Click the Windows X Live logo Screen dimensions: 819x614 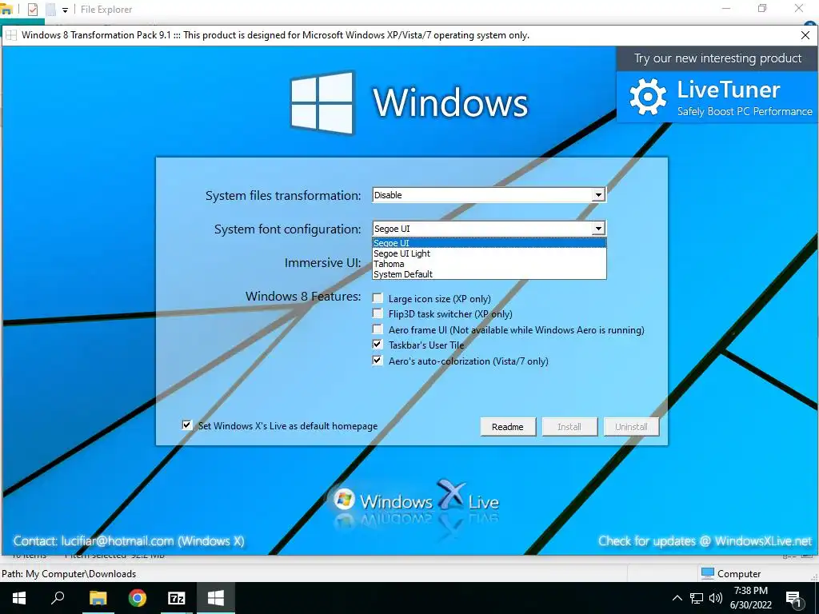416,500
